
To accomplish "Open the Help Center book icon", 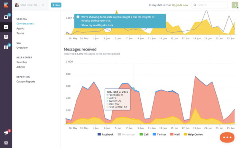I will click(6, 37).
